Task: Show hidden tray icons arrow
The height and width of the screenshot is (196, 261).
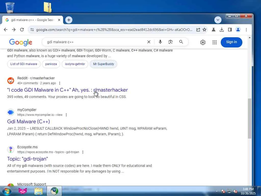Action: [x=217, y=191]
